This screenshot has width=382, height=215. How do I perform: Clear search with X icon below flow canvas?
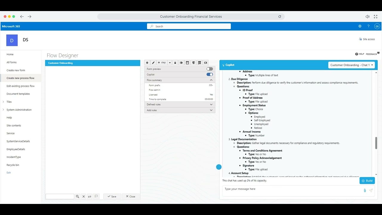[84, 196]
